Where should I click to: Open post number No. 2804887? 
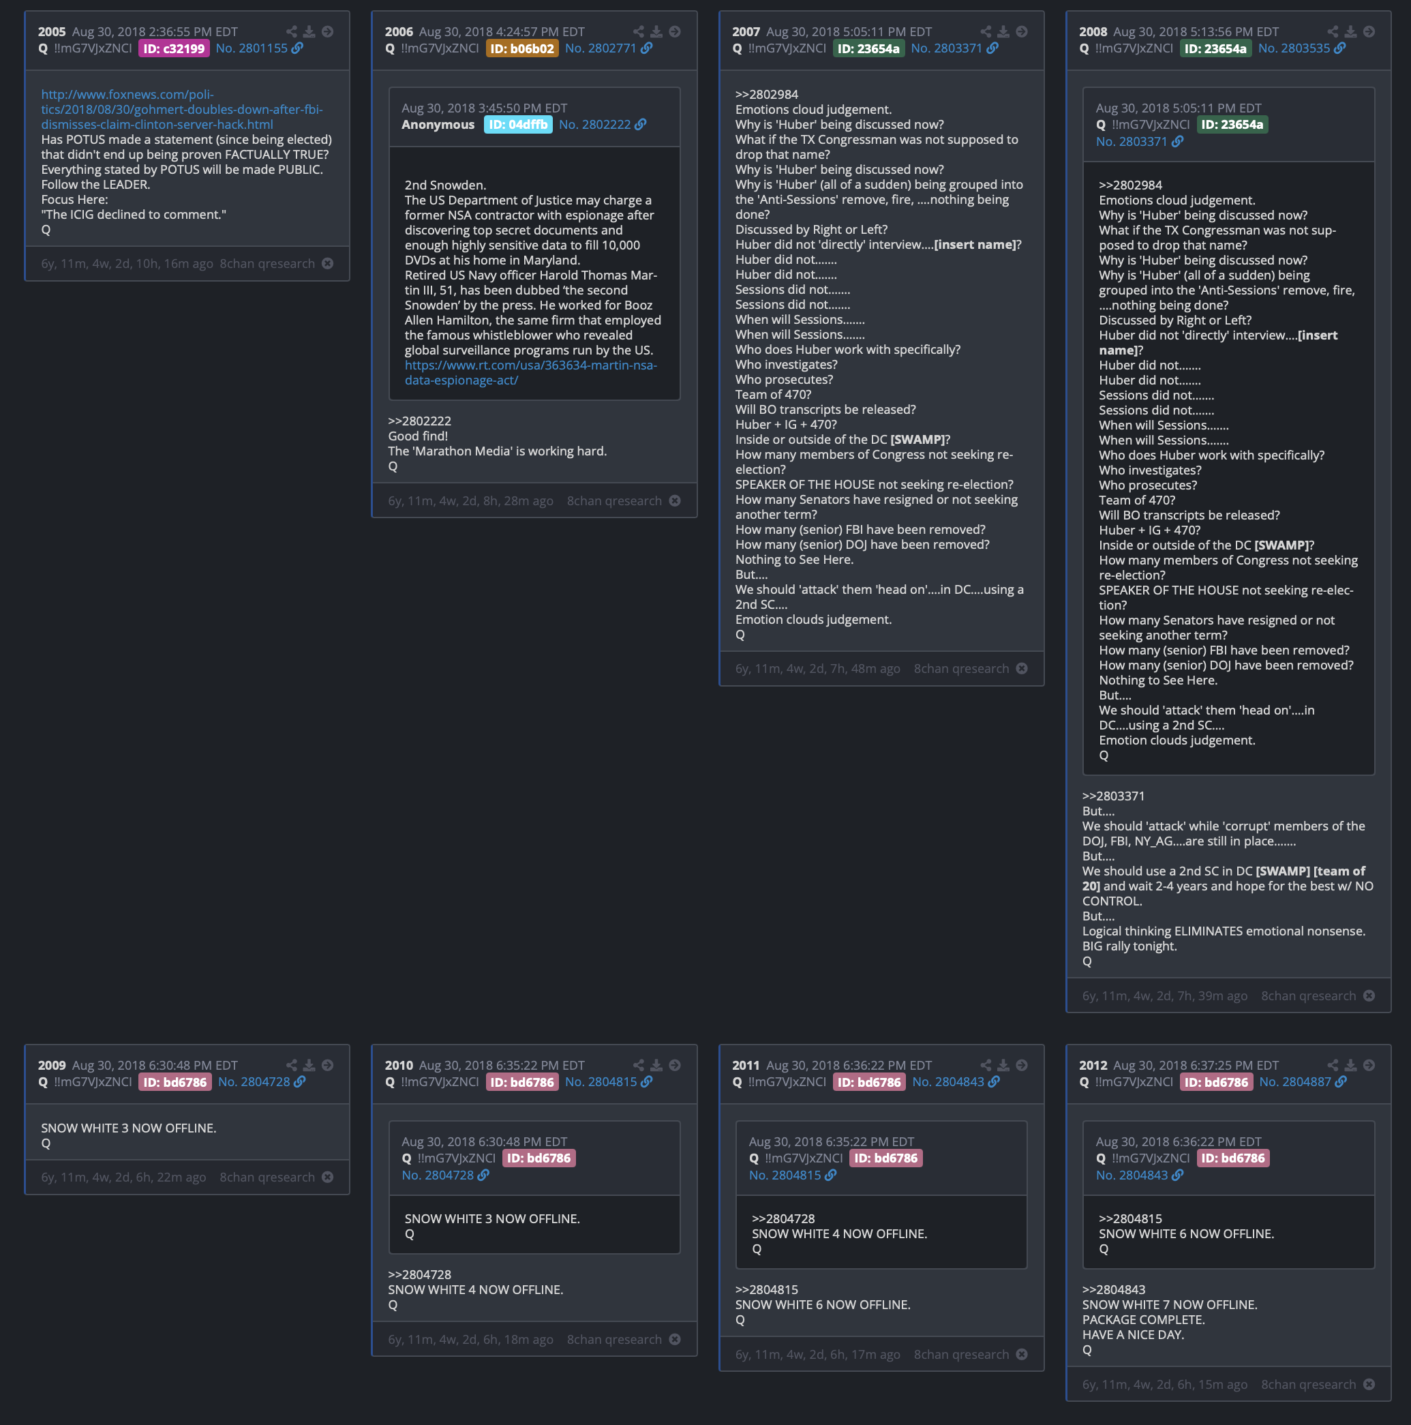coord(1295,1081)
